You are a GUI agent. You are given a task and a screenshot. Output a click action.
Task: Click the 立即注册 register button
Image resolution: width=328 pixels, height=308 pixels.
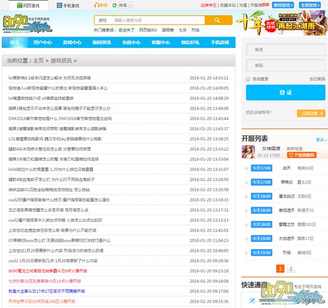[310, 113]
